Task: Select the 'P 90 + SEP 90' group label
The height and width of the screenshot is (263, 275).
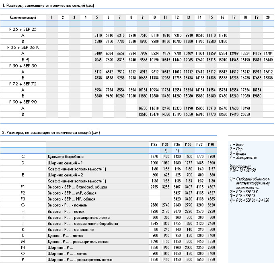Action: pos(23,102)
